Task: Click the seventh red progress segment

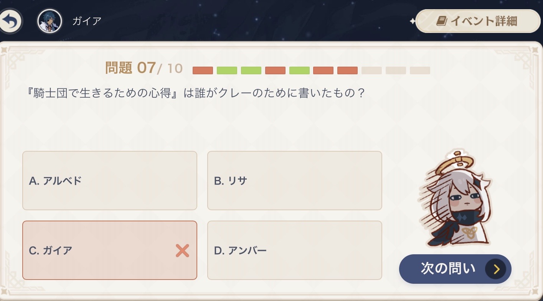Action: click(x=347, y=70)
